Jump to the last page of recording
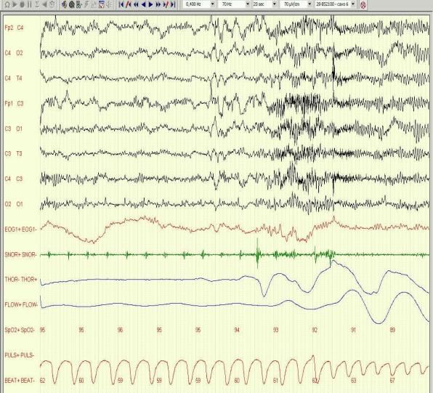The height and width of the screenshot is (393, 433). (173, 4)
